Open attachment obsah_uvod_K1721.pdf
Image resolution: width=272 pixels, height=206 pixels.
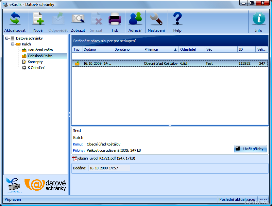click(104, 158)
